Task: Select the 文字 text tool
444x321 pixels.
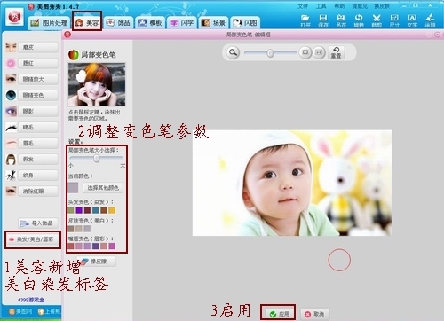Action: pyautogui.click(x=412, y=21)
